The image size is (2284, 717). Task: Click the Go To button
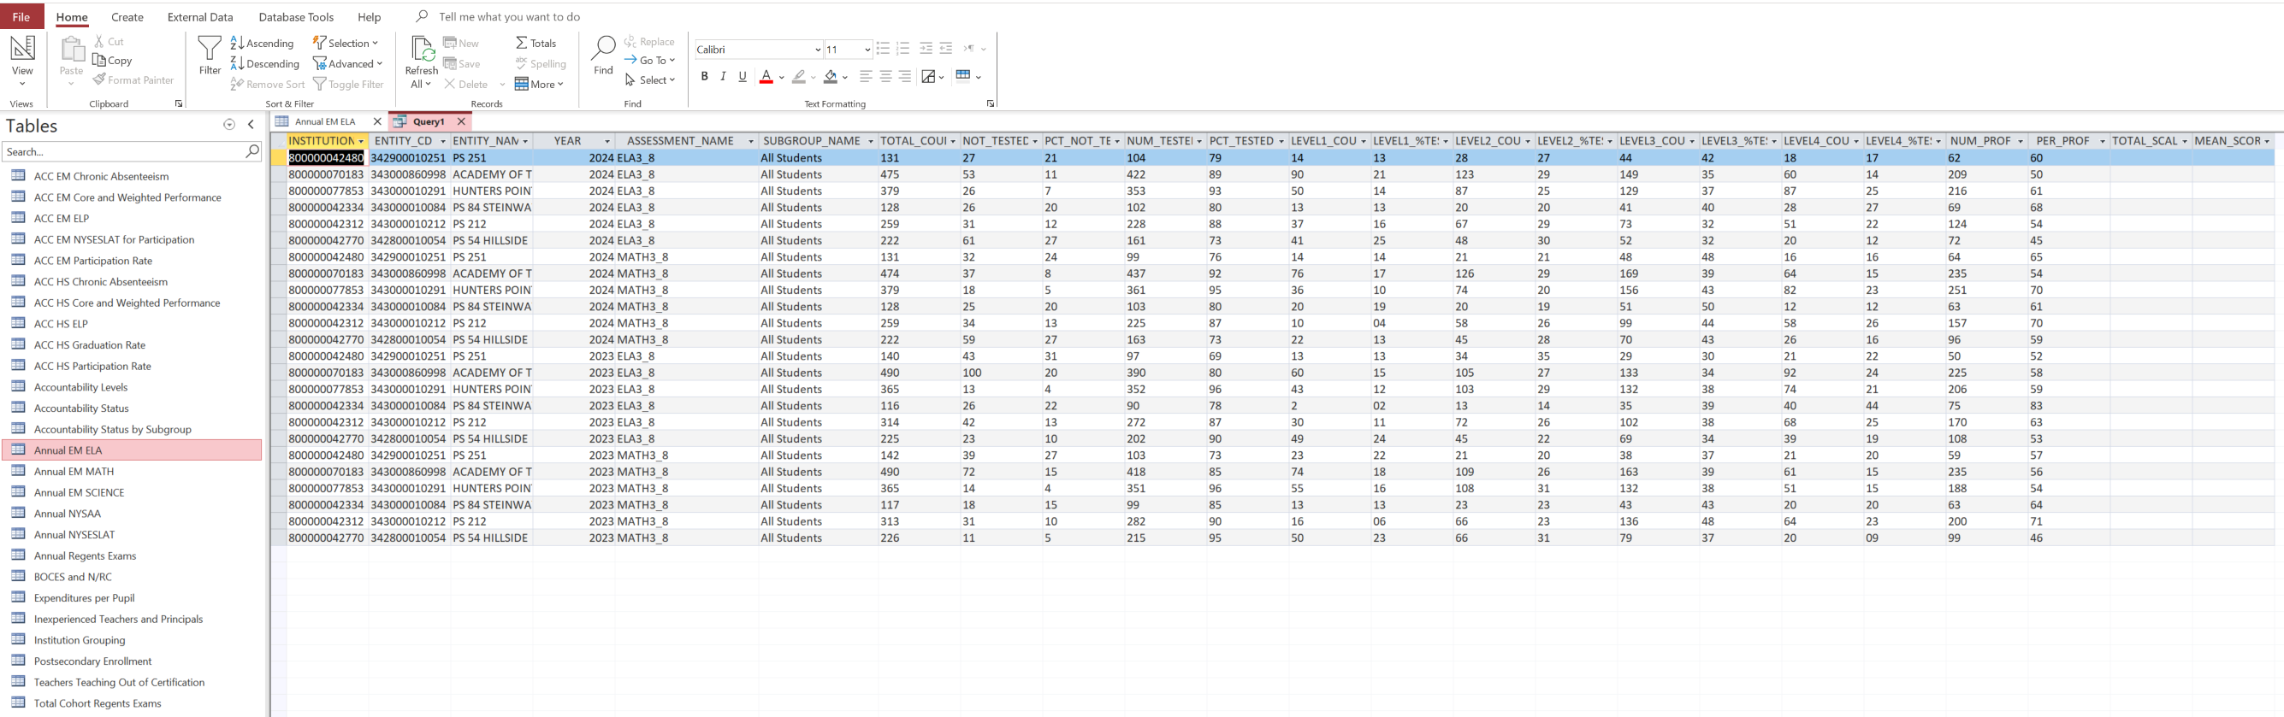(650, 61)
